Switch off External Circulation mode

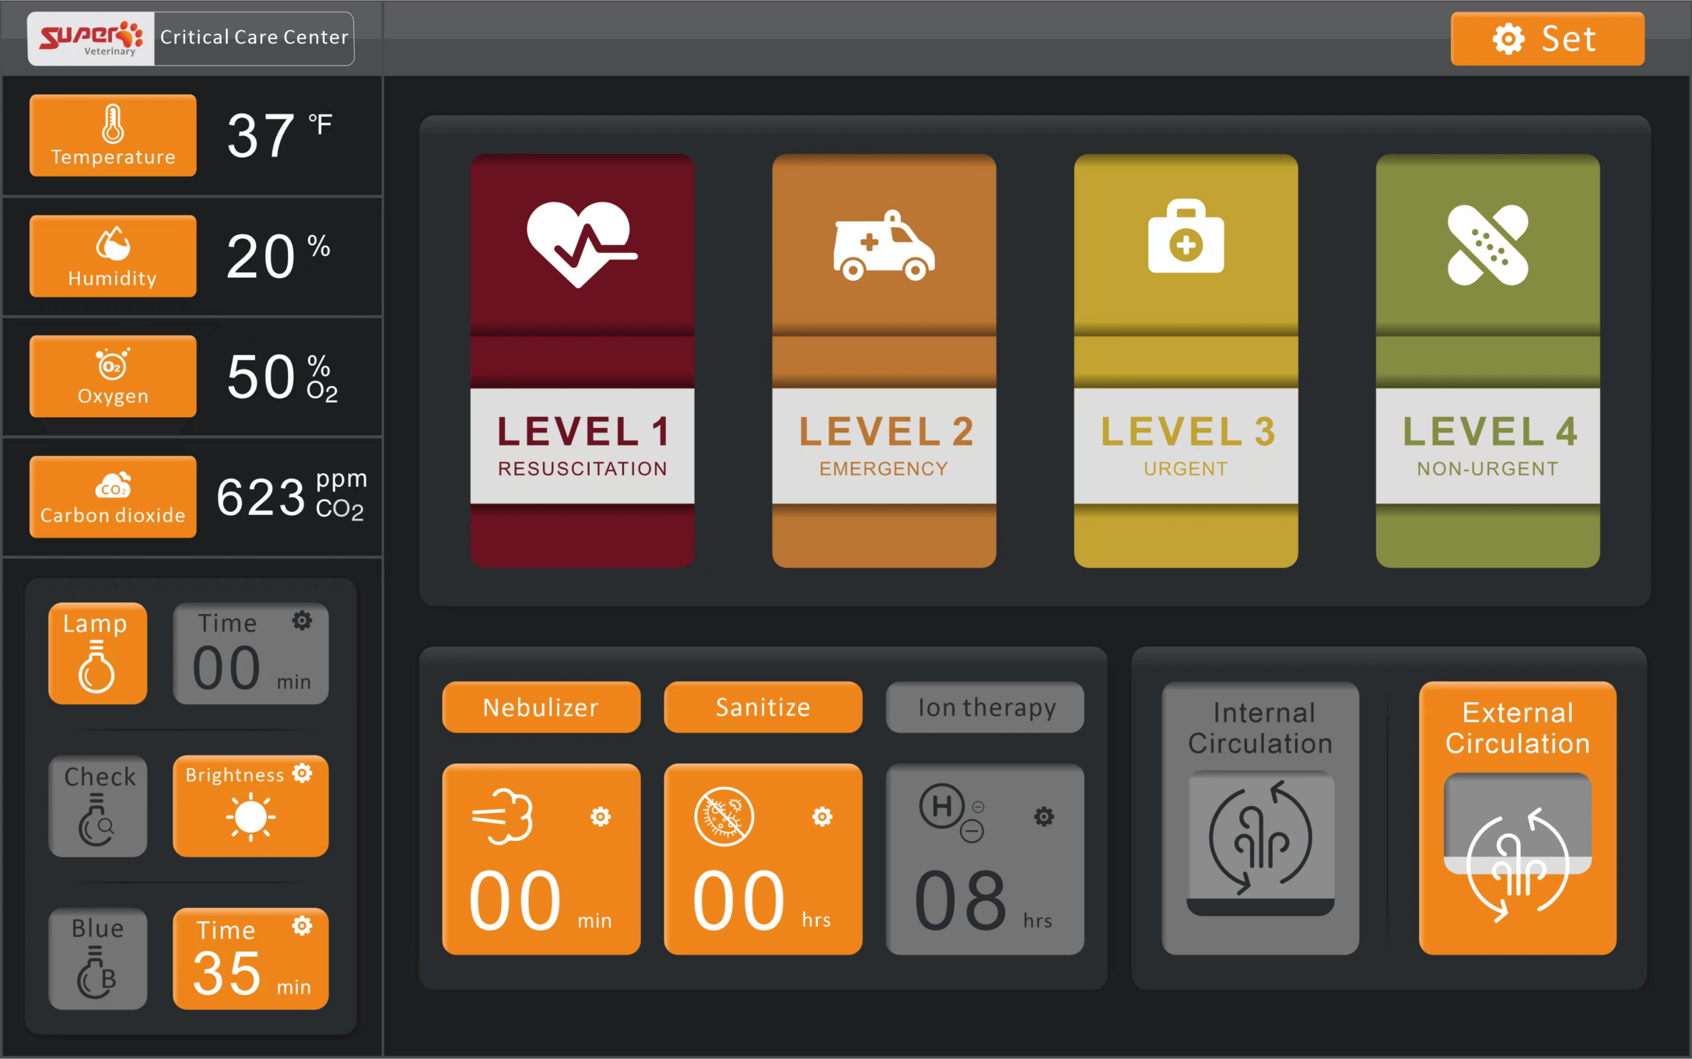point(1517,818)
